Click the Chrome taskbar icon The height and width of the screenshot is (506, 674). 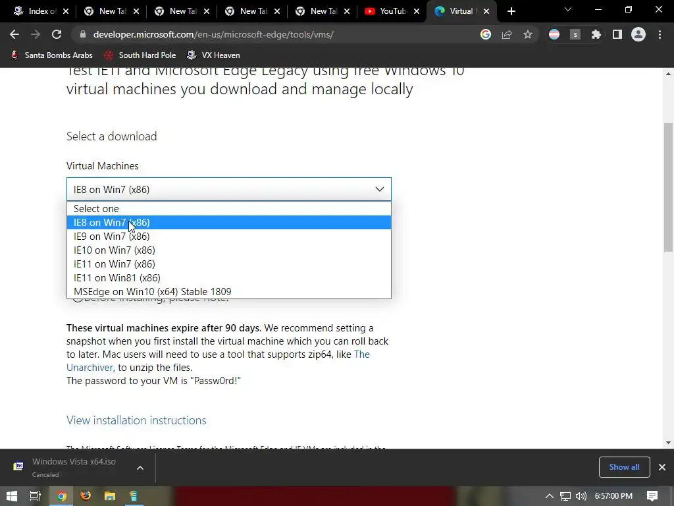tap(61, 496)
